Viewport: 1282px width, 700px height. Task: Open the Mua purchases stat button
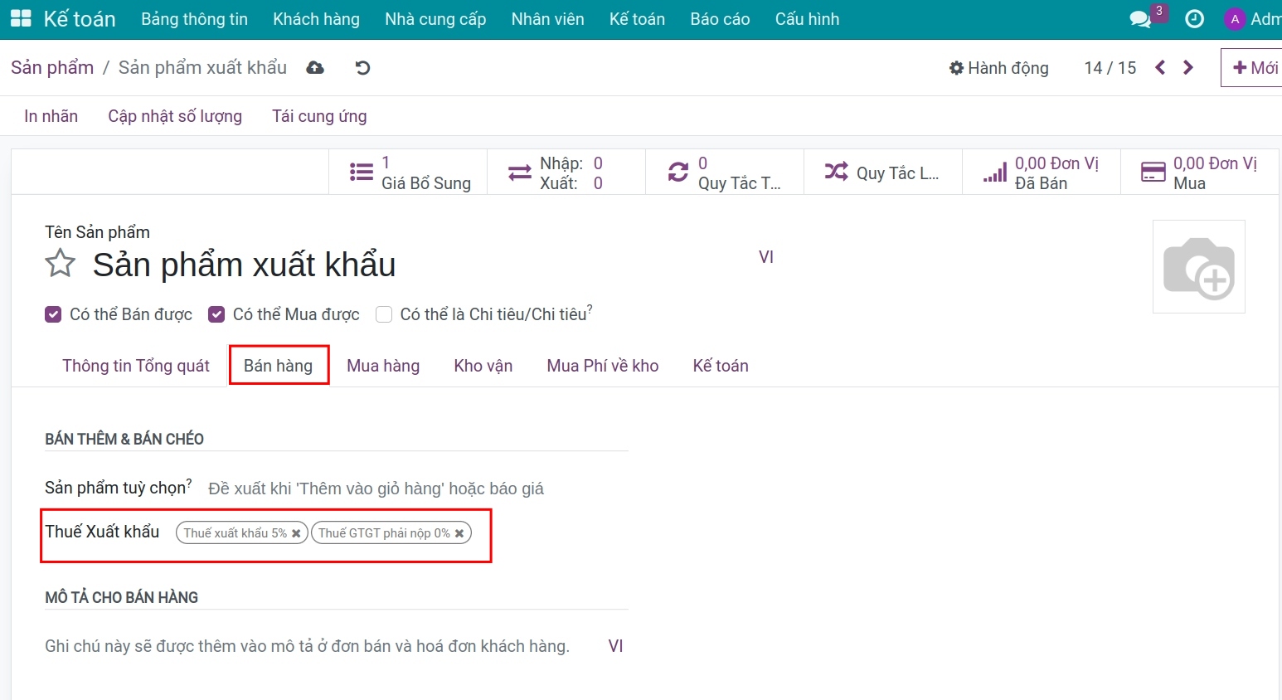click(x=1199, y=173)
